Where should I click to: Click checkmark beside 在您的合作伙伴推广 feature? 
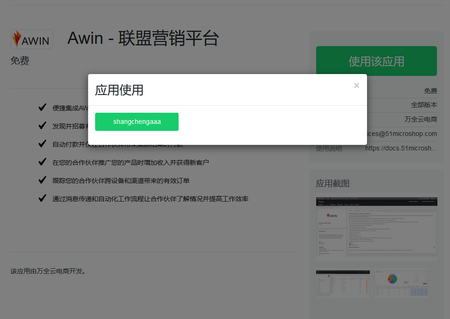42,162
